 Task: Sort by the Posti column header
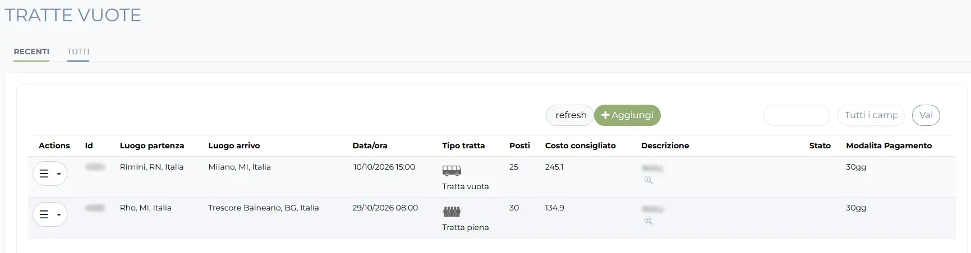click(x=519, y=146)
